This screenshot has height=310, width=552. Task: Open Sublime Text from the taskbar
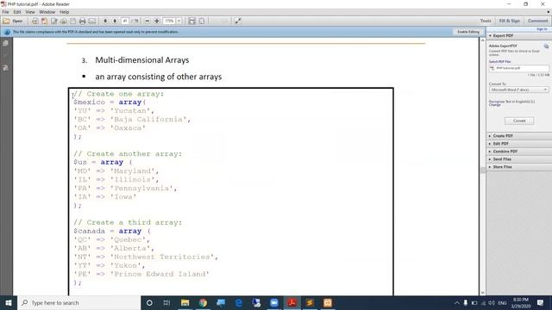310,302
